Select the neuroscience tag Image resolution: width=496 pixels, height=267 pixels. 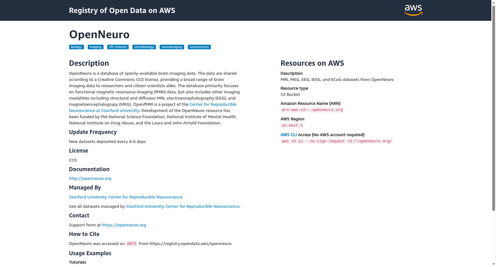[199, 47]
